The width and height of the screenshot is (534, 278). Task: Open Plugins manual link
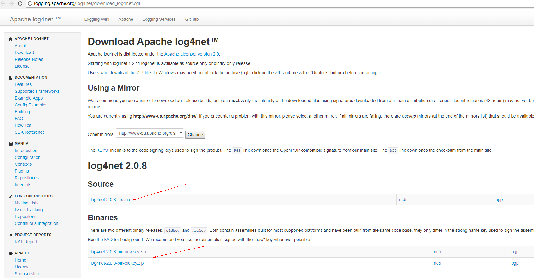click(x=22, y=171)
